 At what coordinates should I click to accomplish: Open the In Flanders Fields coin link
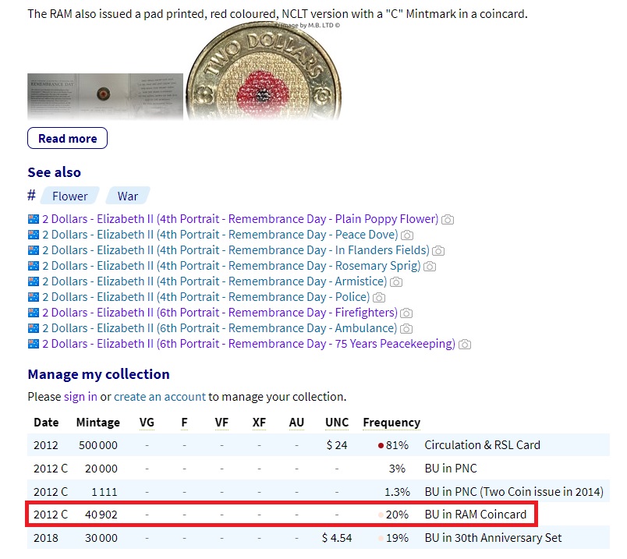[x=236, y=250]
